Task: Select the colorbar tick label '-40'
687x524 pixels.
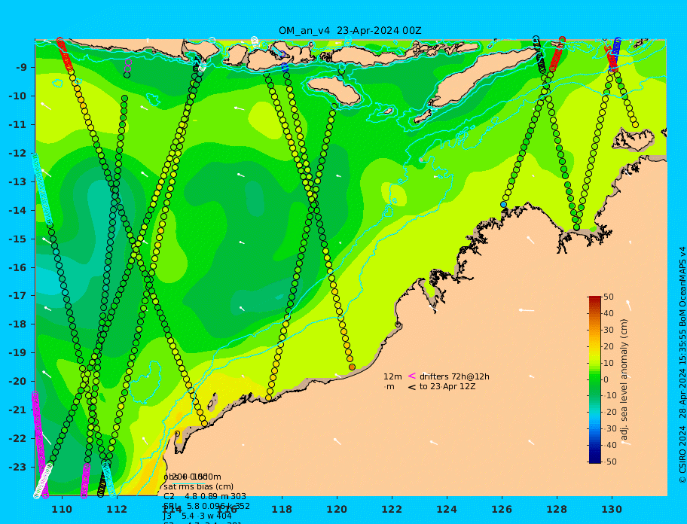Action: click(x=610, y=445)
